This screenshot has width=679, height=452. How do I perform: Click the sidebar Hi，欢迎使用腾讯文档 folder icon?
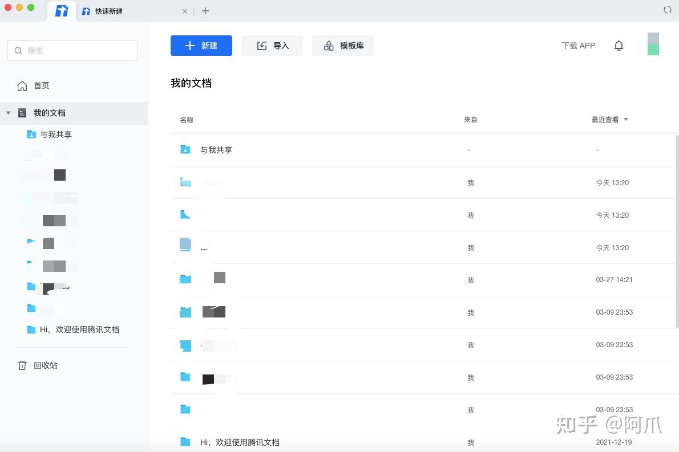coord(31,329)
